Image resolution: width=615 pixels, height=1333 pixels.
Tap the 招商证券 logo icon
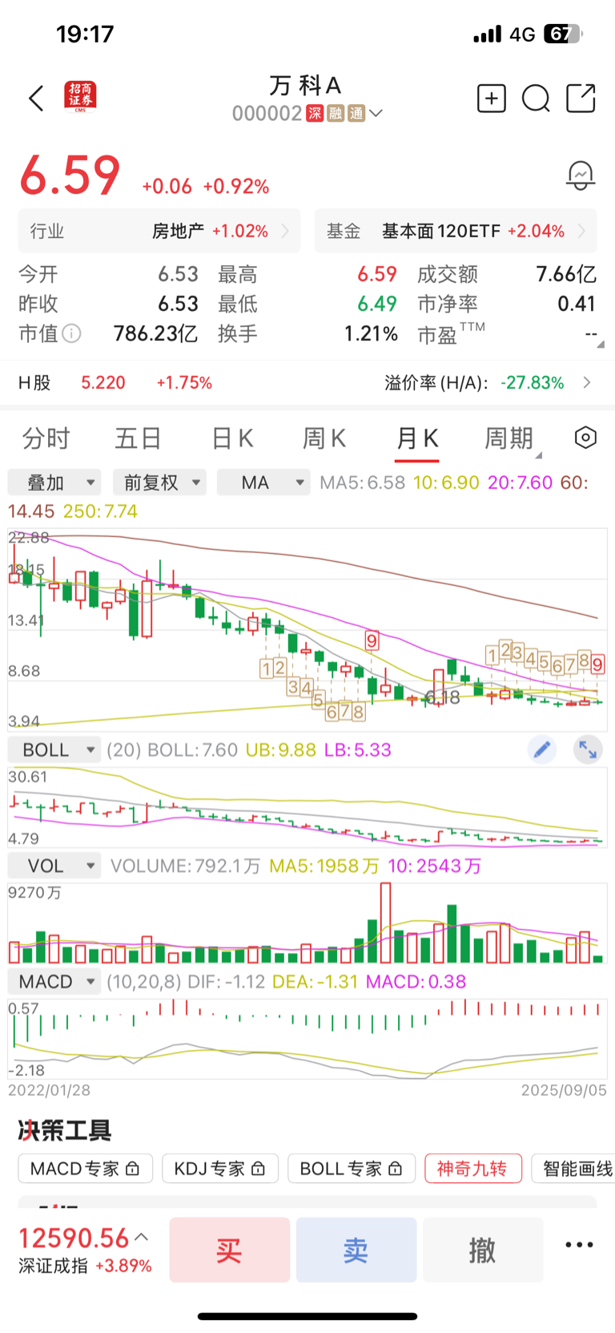pyautogui.click(x=80, y=97)
